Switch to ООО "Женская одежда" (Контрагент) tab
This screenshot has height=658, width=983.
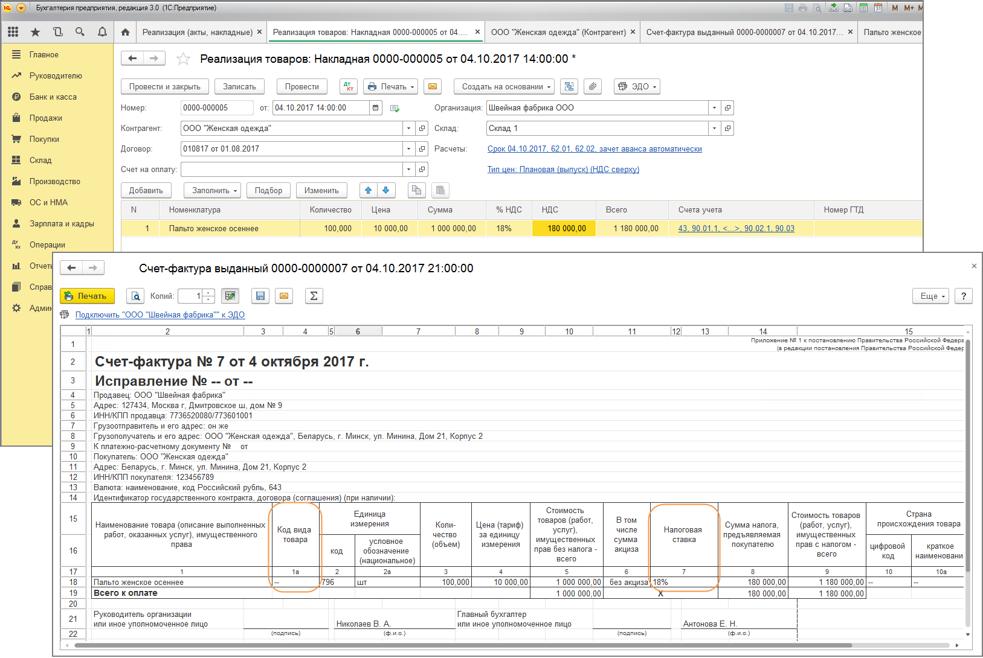pos(558,32)
